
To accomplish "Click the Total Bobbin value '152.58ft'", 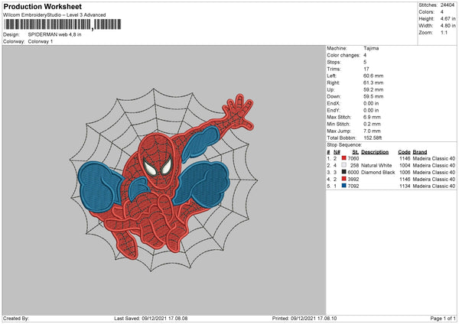I will click(373, 138).
